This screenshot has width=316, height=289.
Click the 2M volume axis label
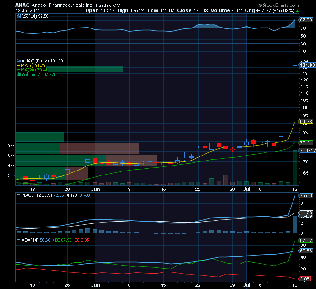pos(11,175)
